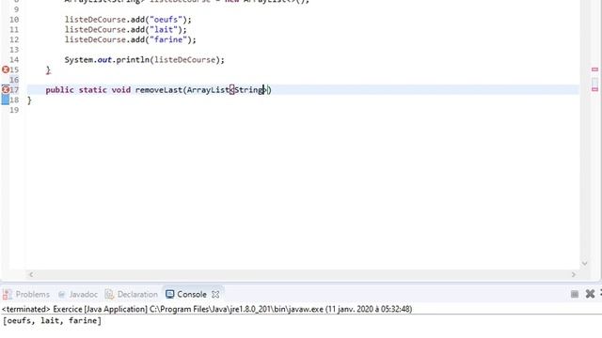Close the Console view tab
Screen dimensions: 602x338
(215, 294)
